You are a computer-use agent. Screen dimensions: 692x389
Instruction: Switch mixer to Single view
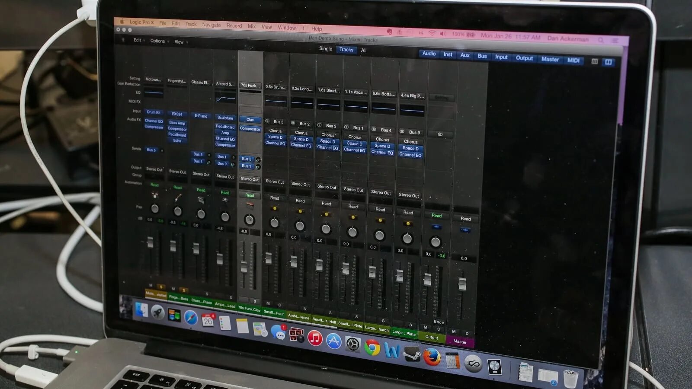click(x=326, y=49)
